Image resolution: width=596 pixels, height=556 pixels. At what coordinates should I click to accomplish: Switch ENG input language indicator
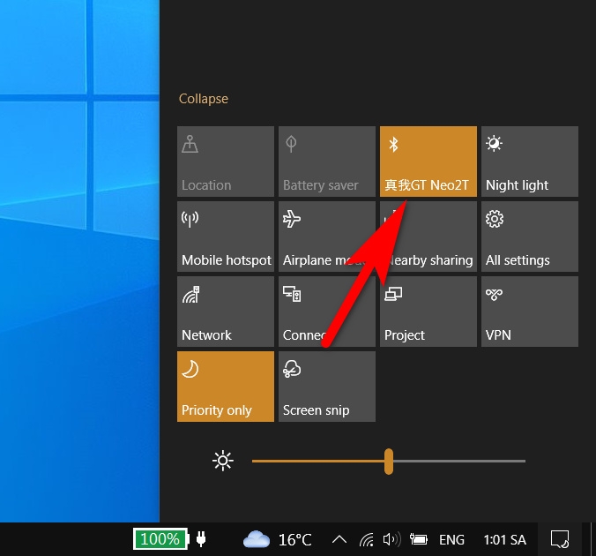point(451,539)
